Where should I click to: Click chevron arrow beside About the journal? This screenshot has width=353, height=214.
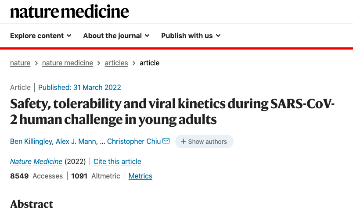pos(147,36)
